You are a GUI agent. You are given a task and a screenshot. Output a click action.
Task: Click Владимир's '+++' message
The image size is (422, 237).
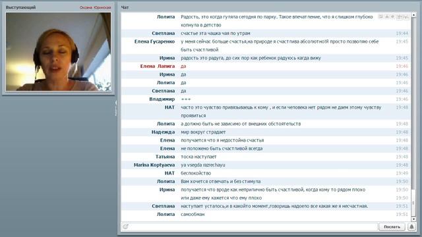click(186, 99)
